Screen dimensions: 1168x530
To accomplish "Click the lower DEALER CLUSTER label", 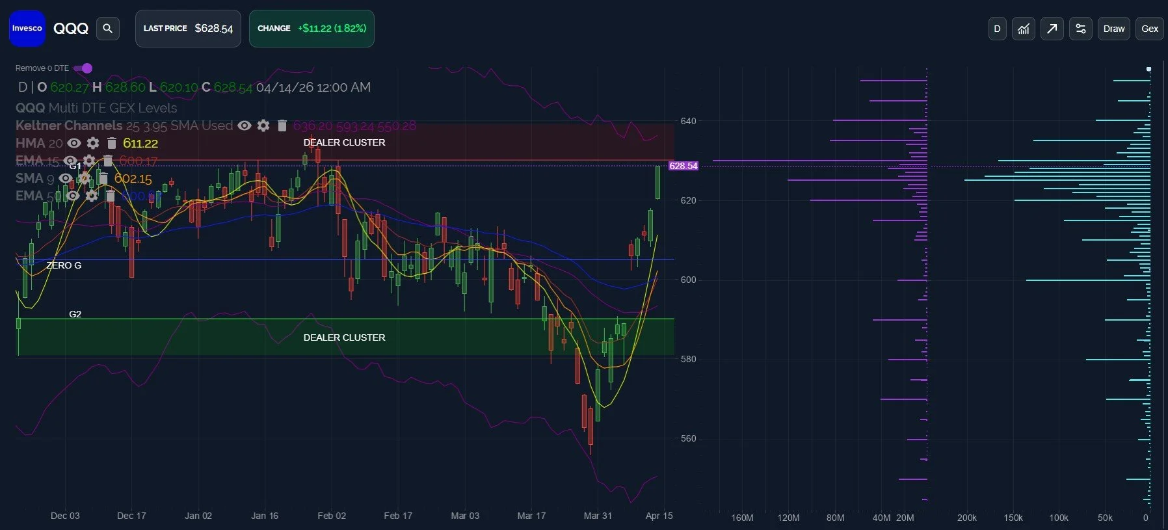I will pos(344,338).
